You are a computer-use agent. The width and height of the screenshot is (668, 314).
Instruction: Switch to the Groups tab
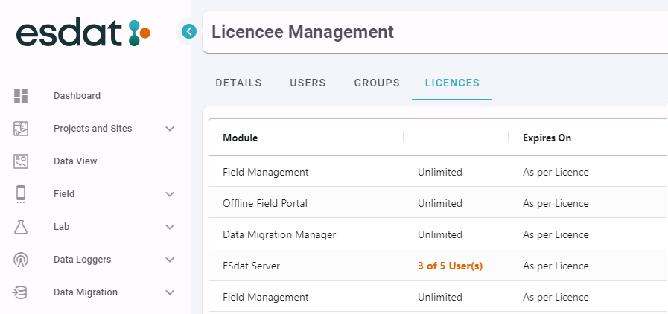[x=377, y=83]
